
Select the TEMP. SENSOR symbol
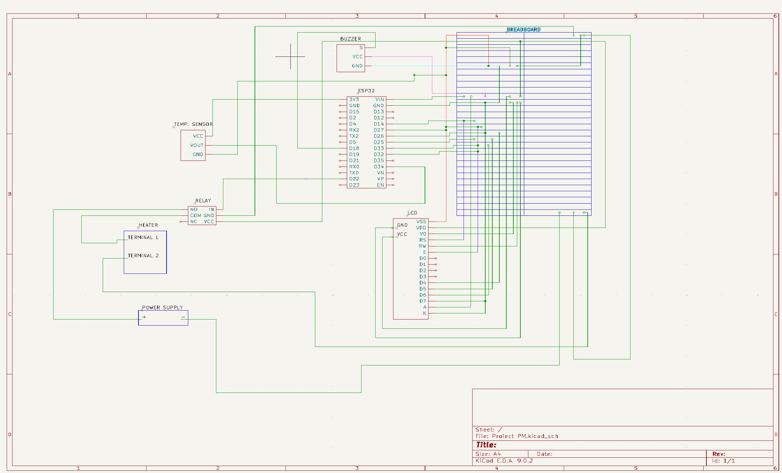(x=193, y=145)
